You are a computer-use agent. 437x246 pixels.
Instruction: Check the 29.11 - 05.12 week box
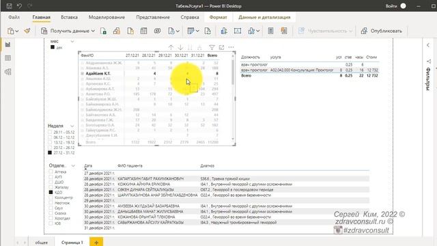tap(50, 132)
